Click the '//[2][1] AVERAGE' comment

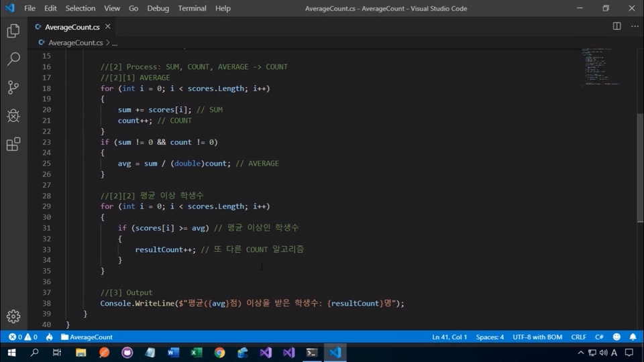(135, 78)
